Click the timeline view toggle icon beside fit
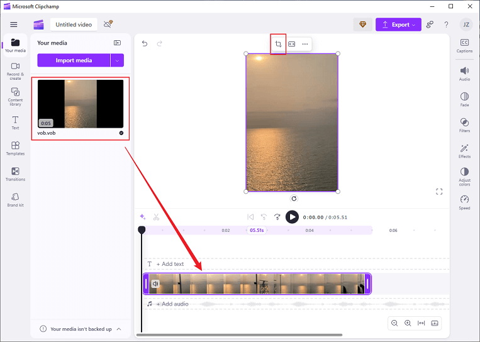This screenshot has width=480, height=342. [435, 323]
